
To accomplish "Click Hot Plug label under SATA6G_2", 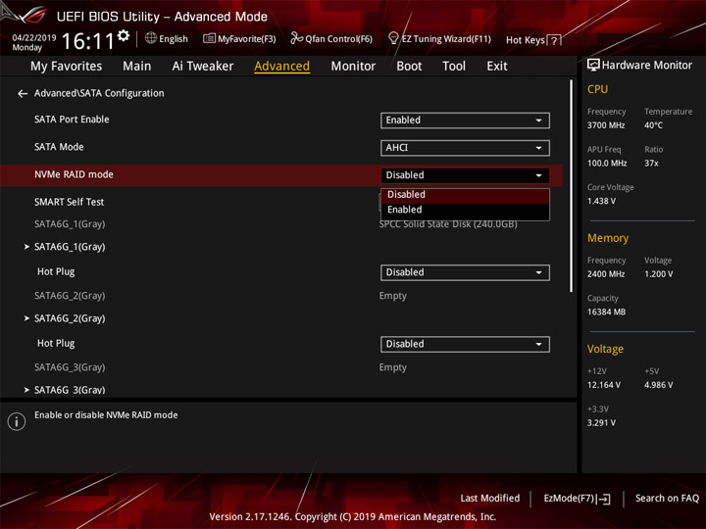I will pyautogui.click(x=56, y=343).
